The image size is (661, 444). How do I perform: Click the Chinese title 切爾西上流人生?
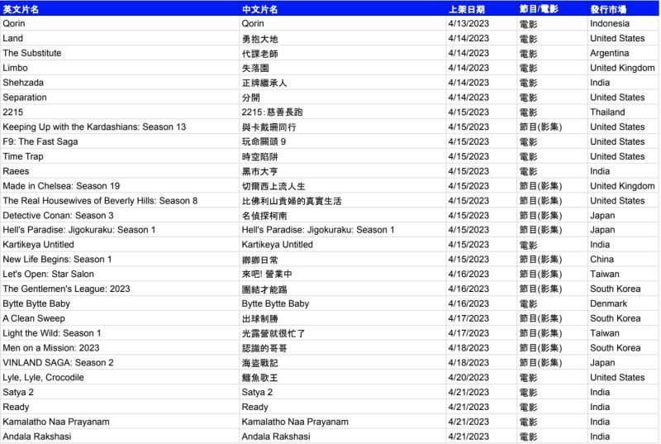coord(273,186)
